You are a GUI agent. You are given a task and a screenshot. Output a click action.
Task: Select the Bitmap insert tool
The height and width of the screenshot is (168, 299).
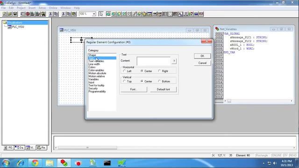coord(144,14)
